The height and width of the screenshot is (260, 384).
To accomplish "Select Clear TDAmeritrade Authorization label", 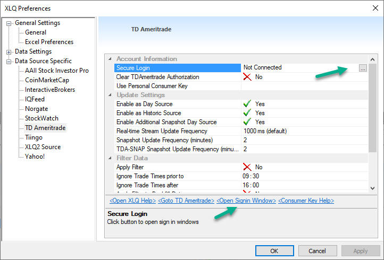I will [x=157, y=77].
